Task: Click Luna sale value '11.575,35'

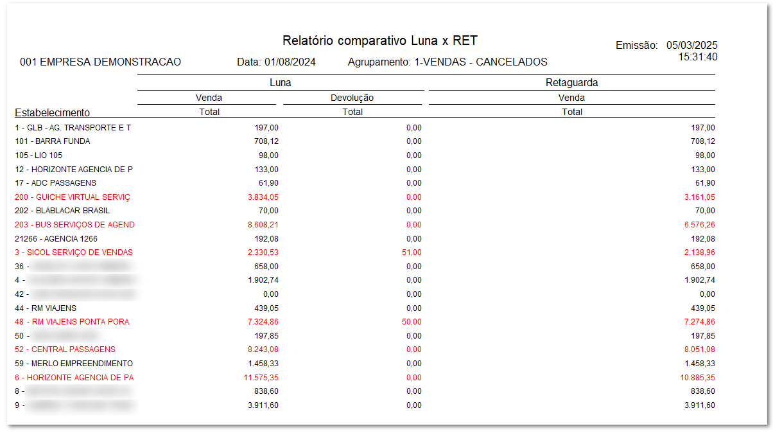Action: (261, 377)
